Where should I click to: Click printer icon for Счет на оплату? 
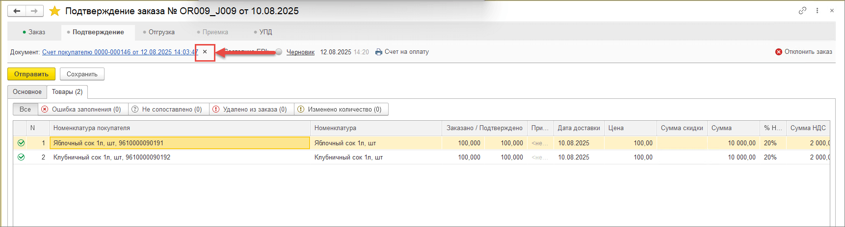[x=379, y=52]
